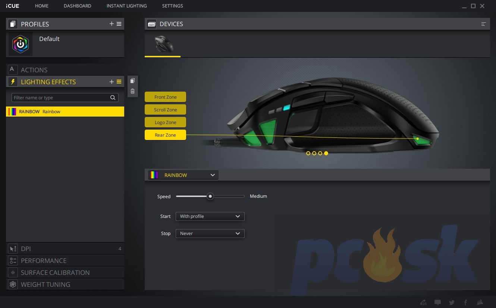The image size is (496, 308).
Task: Add a new lighting effect
Action: coord(112,82)
